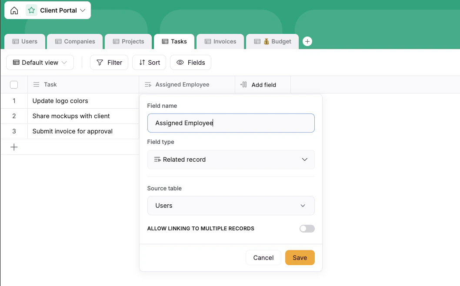460x286 pixels.
Task: Select the 'Update logo colors' cell
Action: pos(83,101)
